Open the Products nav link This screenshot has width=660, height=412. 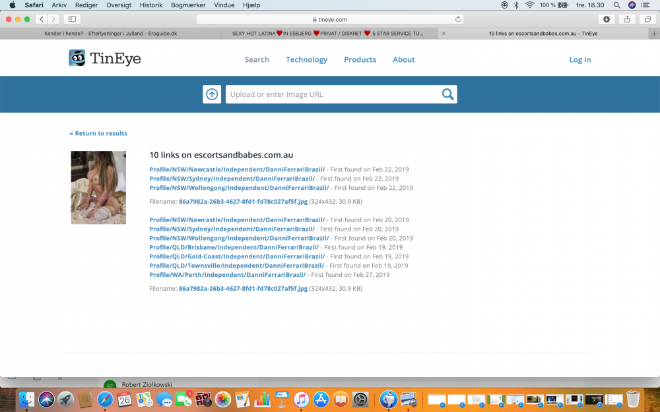point(360,60)
